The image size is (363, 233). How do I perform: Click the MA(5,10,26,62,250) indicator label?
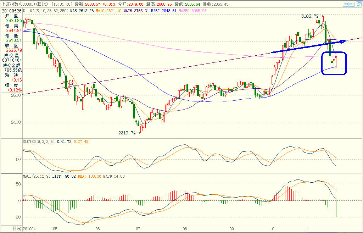(x=49, y=11)
